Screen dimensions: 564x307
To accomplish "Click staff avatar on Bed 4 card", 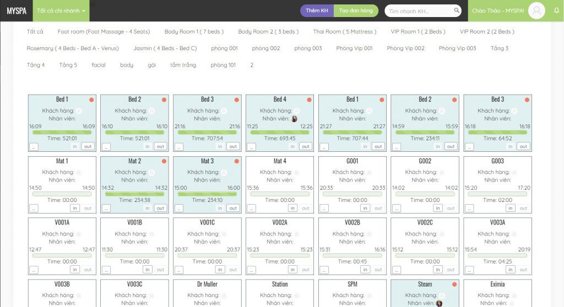I will [294, 119].
